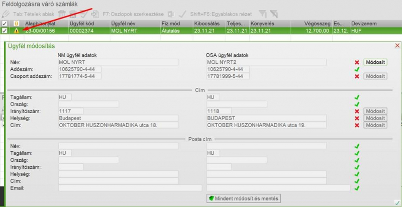Click F7: Oszlopok szerkesztése toolbar item

[133, 14]
